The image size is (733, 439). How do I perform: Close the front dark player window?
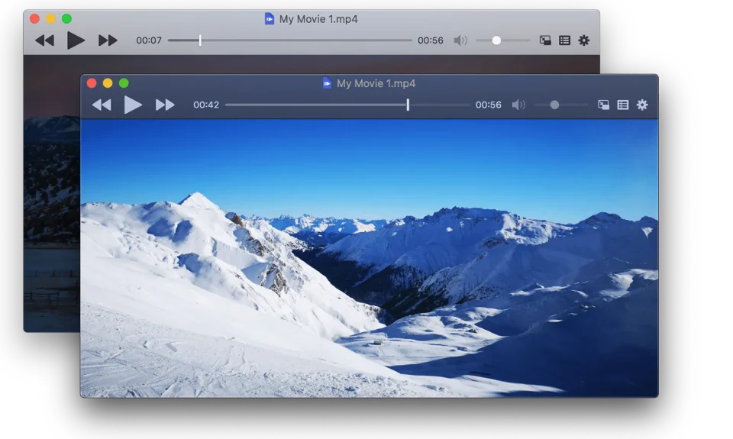(92, 83)
